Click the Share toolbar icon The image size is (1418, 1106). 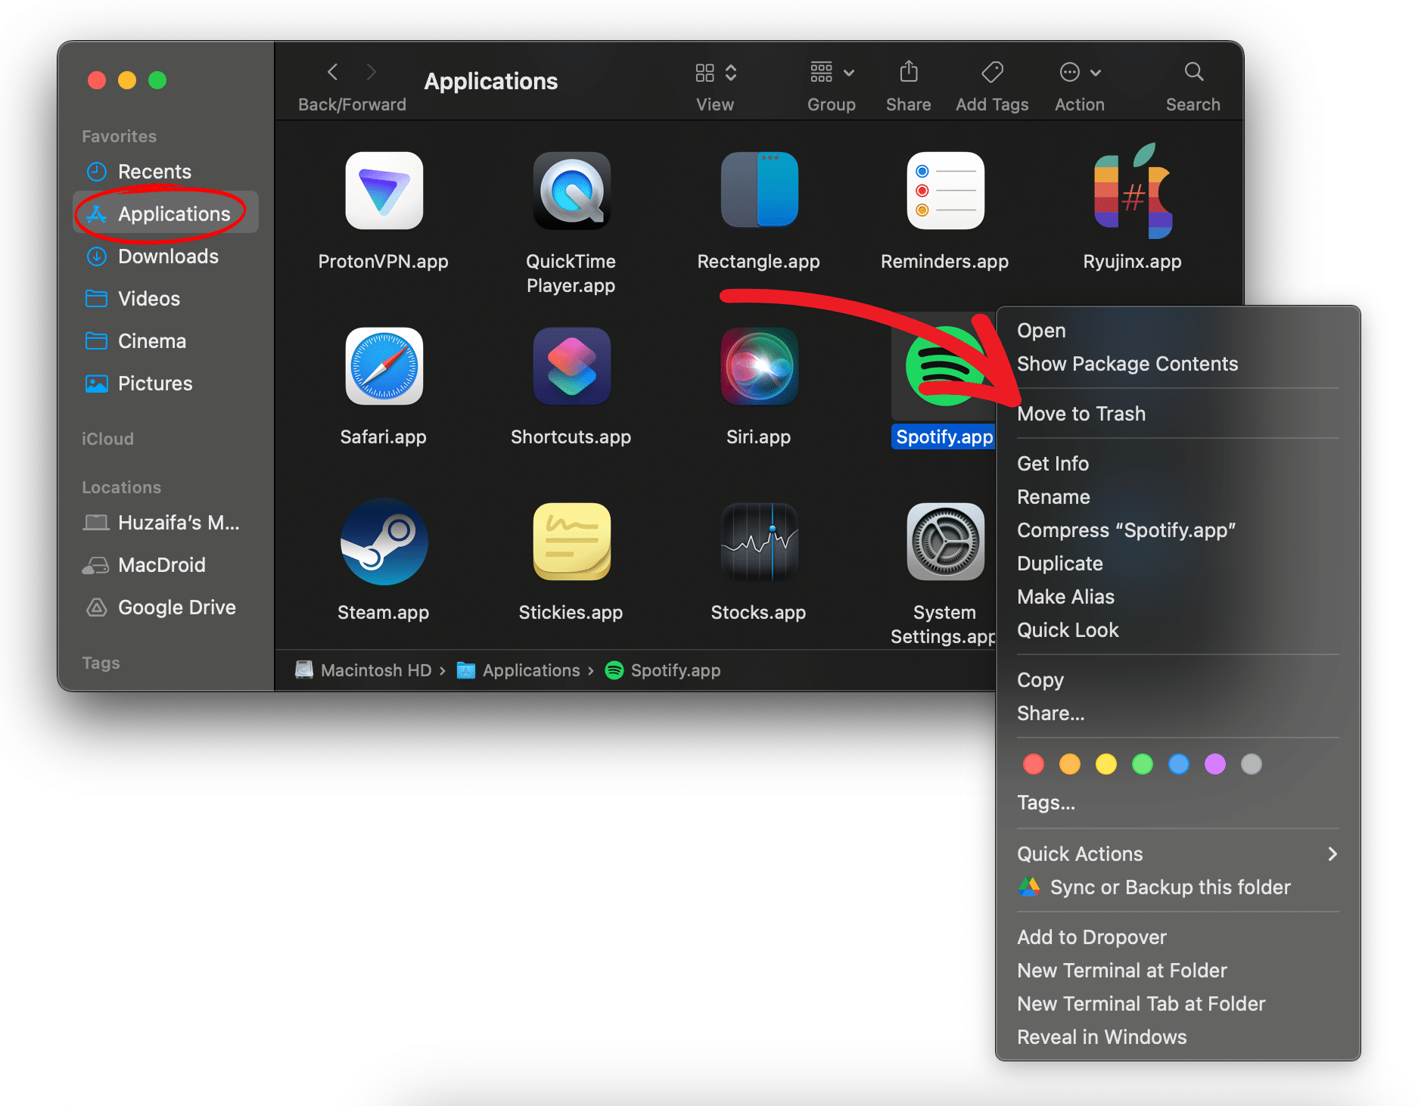point(908,73)
